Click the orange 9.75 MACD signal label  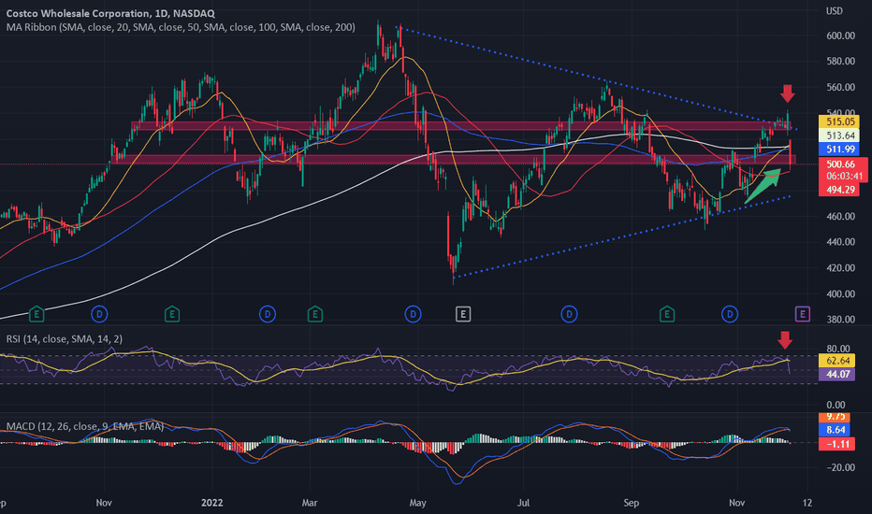point(835,417)
